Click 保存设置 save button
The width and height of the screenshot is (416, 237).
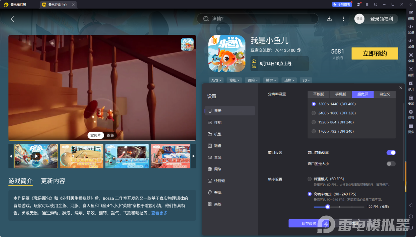tap(309, 224)
